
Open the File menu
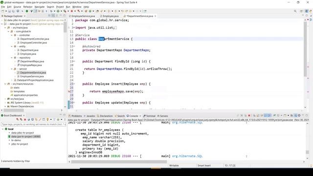(x=3, y=7)
